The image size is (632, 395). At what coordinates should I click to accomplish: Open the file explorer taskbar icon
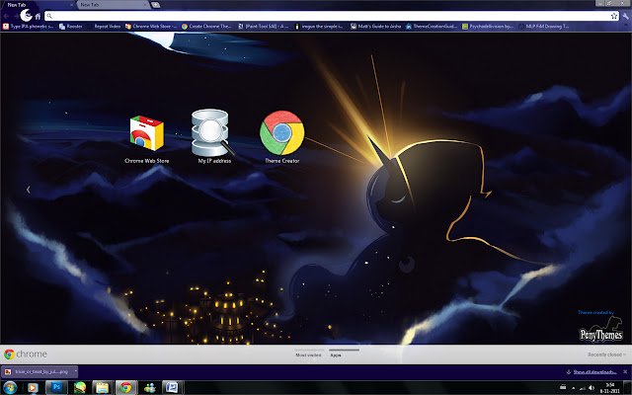(x=103, y=388)
